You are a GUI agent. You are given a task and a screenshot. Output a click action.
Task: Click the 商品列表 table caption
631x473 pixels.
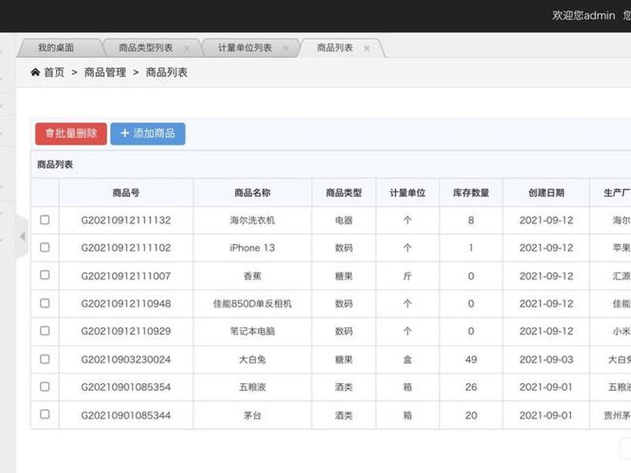tap(54, 165)
